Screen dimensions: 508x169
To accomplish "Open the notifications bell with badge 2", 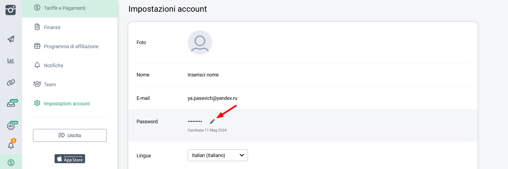I will (x=11, y=145).
